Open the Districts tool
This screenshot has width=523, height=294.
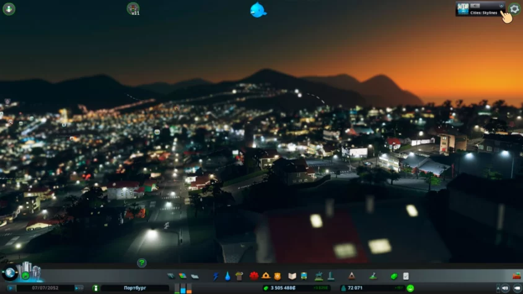tap(195, 276)
